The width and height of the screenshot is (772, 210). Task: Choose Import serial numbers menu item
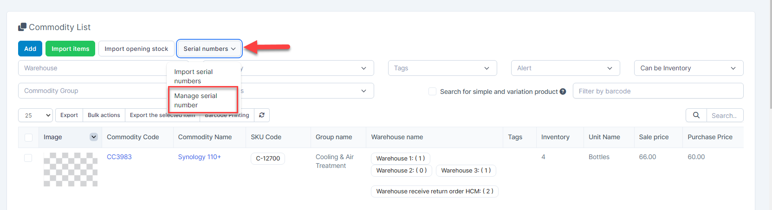click(x=194, y=76)
